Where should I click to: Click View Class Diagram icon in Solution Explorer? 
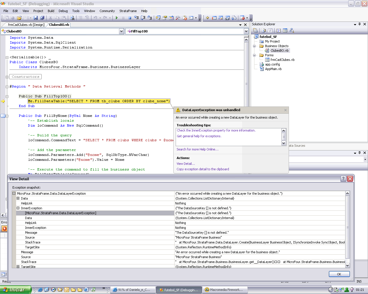click(x=292, y=30)
